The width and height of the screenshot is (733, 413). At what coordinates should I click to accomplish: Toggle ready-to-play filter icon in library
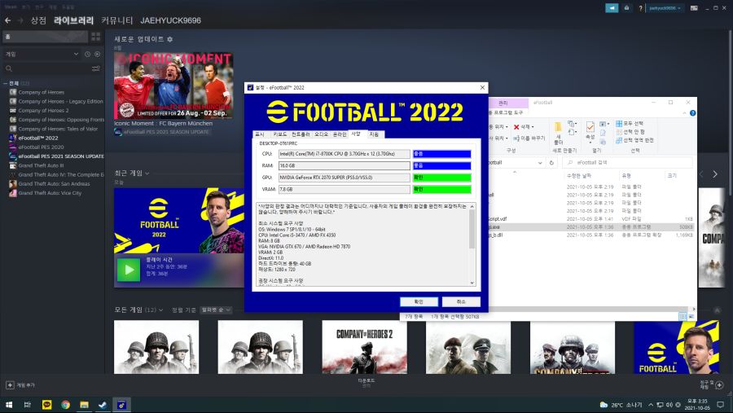point(97,55)
